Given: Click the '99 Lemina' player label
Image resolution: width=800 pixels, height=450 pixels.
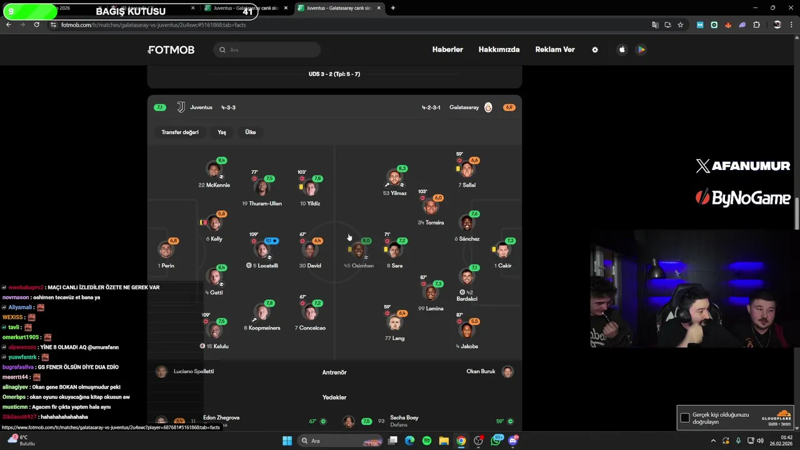Looking at the screenshot, I should click(x=431, y=309).
